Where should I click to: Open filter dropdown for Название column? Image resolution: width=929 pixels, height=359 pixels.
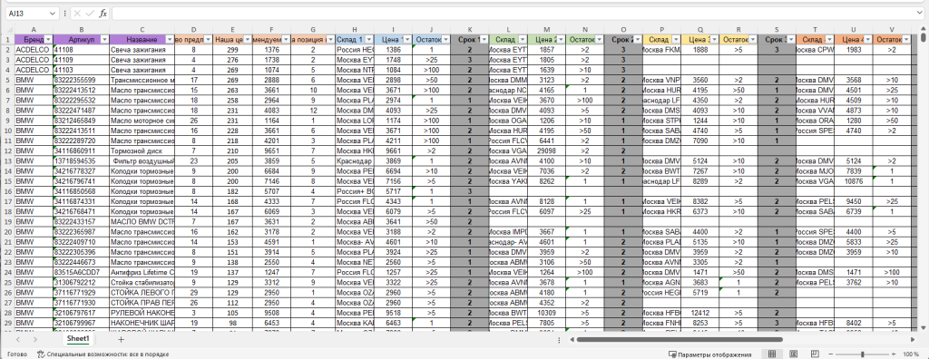[x=170, y=39]
